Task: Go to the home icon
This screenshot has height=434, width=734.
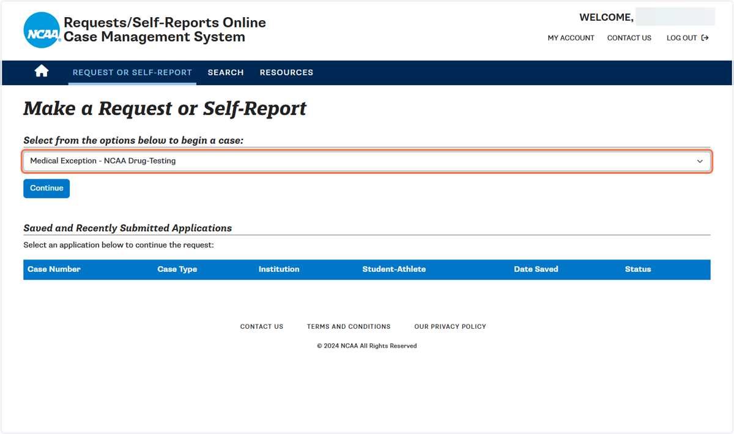Action: pos(42,71)
